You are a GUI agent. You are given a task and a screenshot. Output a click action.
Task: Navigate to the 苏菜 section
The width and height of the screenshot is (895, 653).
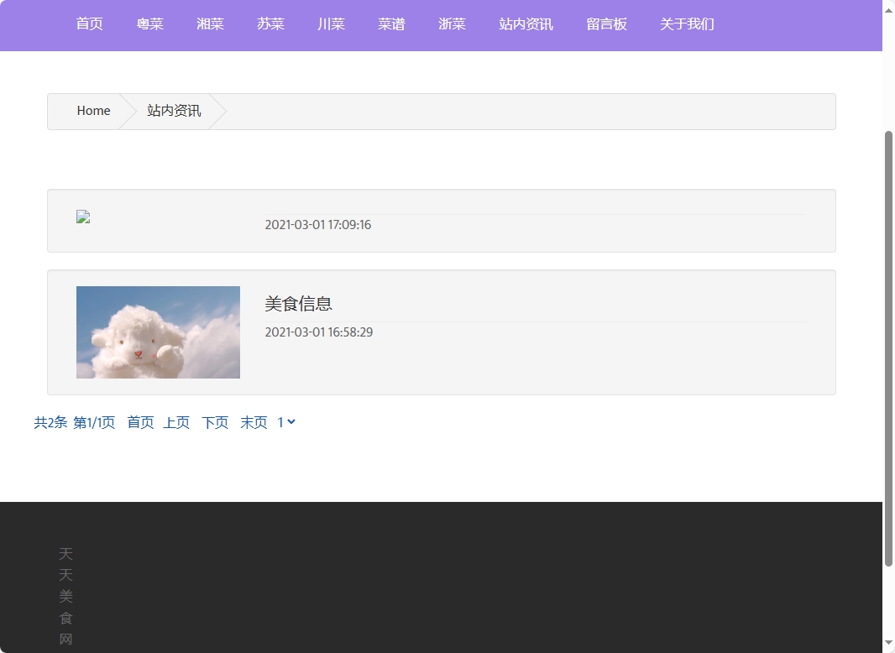point(270,24)
